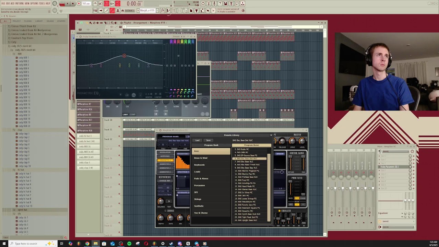Click the plugin picker plug icon
The height and width of the screenshot is (247, 439).
click(x=197, y=11)
